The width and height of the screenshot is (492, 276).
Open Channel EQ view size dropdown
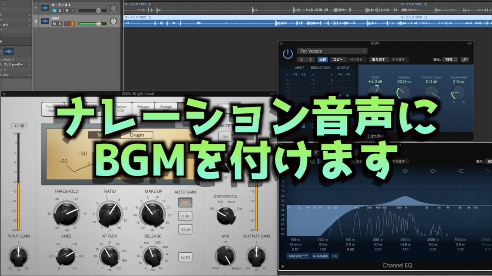pos(488,161)
